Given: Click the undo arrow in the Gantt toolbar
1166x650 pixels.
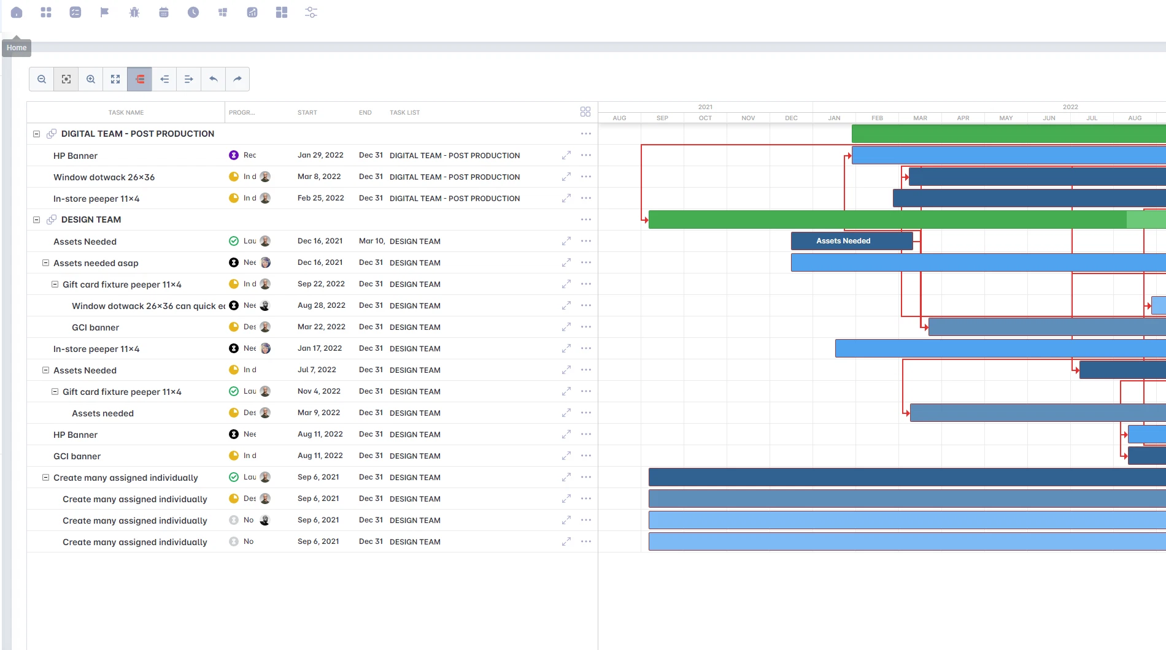Looking at the screenshot, I should (213, 79).
